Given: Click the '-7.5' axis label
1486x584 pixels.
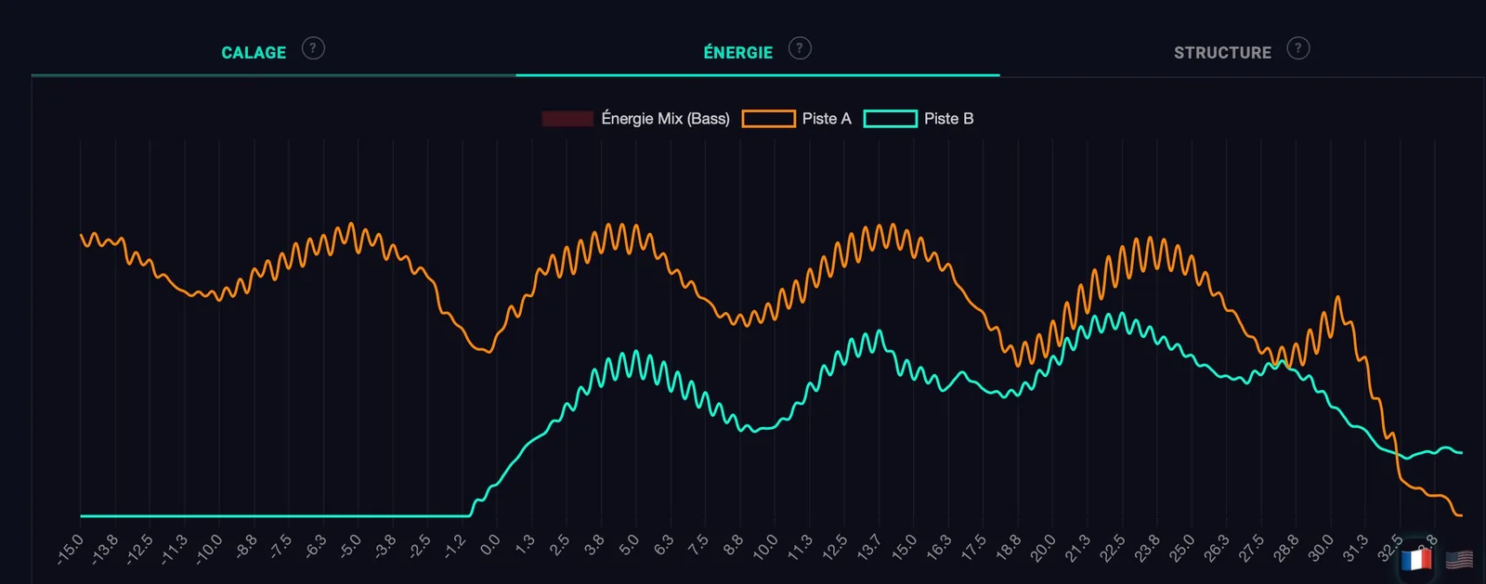Looking at the screenshot, I should (x=280, y=547).
